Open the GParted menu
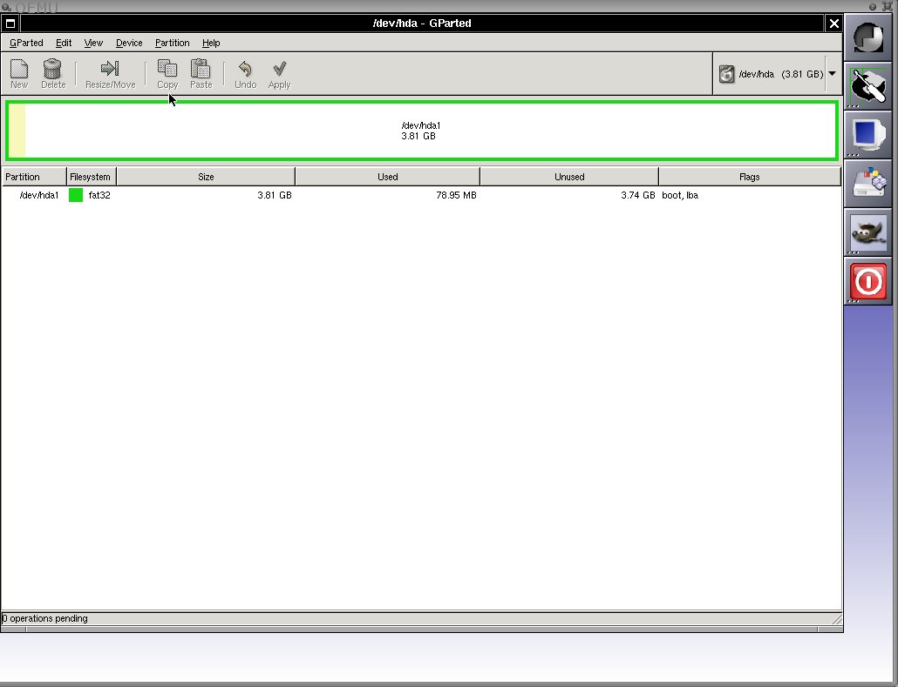This screenshot has height=687, width=898. pos(26,43)
